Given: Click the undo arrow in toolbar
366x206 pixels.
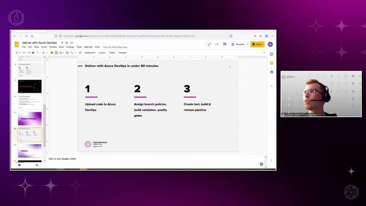Looking at the screenshot, I should click(24, 53).
